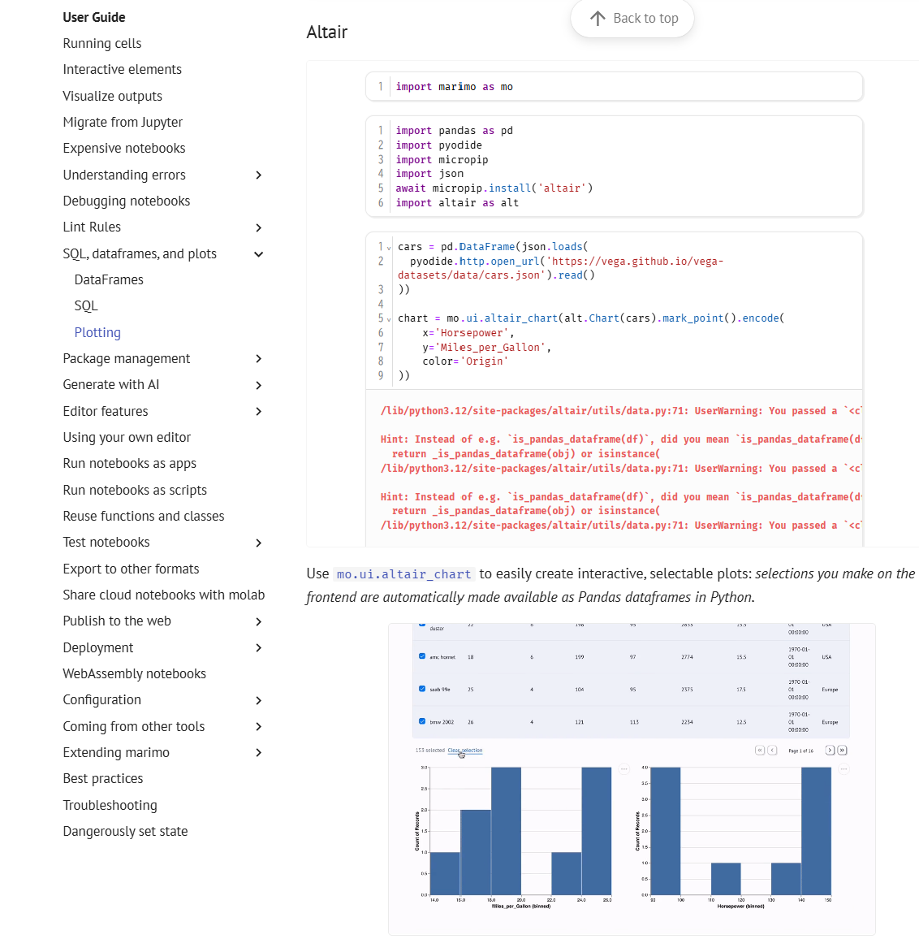
Task: Expand the Test notebooks chevron
Action: [259, 543]
